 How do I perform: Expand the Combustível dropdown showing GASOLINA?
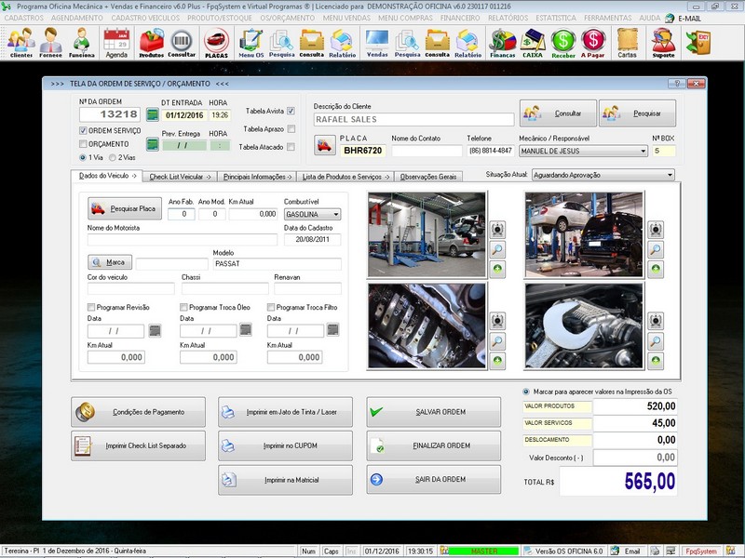click(334, 214)
